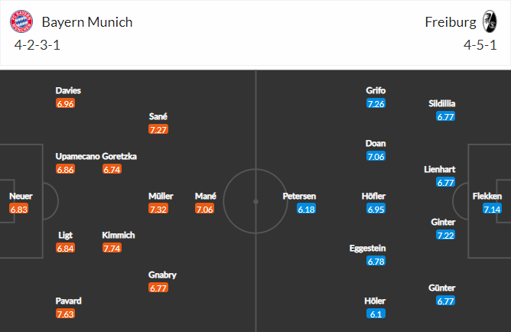Select Ginter's 7.22 rating badge
This screenshot has width=511, height=332.
445,235
